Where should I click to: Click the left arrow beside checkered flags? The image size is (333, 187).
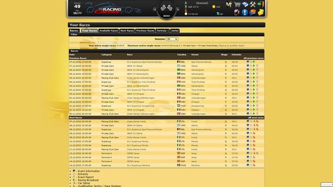point(155,9)
